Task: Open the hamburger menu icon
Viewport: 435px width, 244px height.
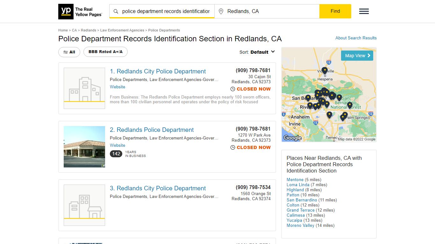Action: click(364, 11)
